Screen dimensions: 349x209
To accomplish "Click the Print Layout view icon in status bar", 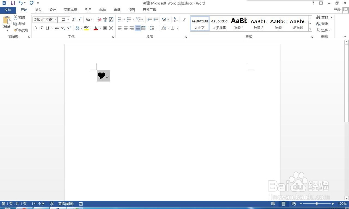I will coord(283,204).
